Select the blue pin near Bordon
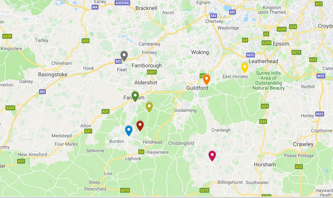 point(129,131)
